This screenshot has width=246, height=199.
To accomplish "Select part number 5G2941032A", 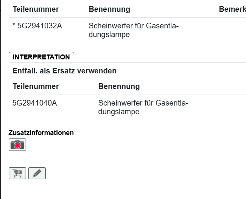I will 39,26.
